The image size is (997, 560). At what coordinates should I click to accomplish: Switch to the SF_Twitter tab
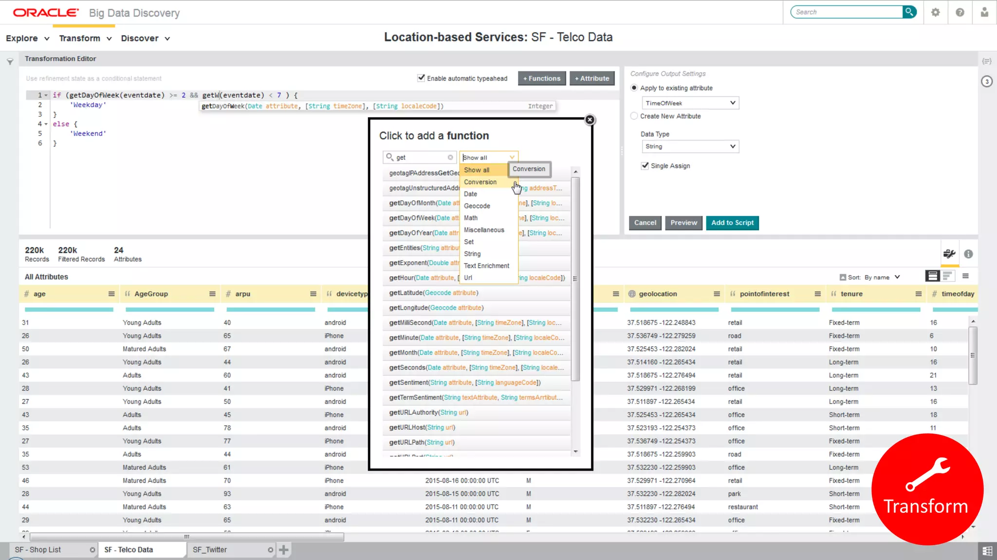pos(210,550)
